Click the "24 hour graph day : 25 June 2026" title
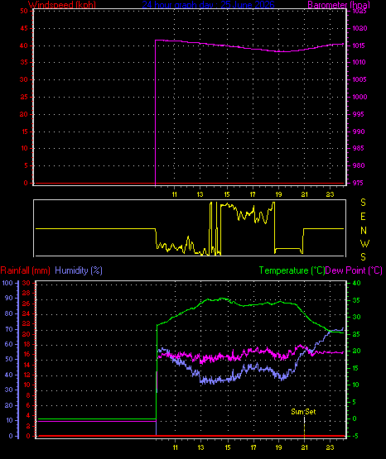This screenshot has width=386, height=459. [208, 5]
